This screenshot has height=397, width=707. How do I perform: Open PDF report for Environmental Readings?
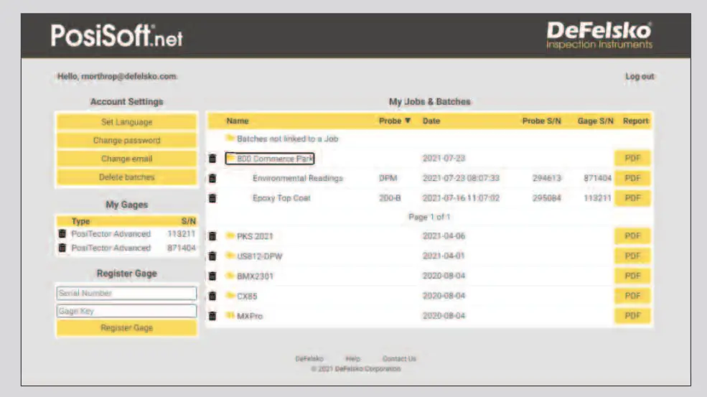tap(632, 178)
